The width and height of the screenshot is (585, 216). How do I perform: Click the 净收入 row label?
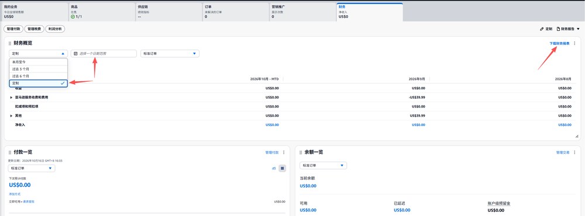(20, 125)
